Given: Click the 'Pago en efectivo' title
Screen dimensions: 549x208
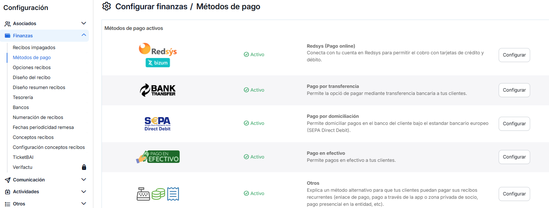Looking at the screenshot, I should tap(326, 153).
